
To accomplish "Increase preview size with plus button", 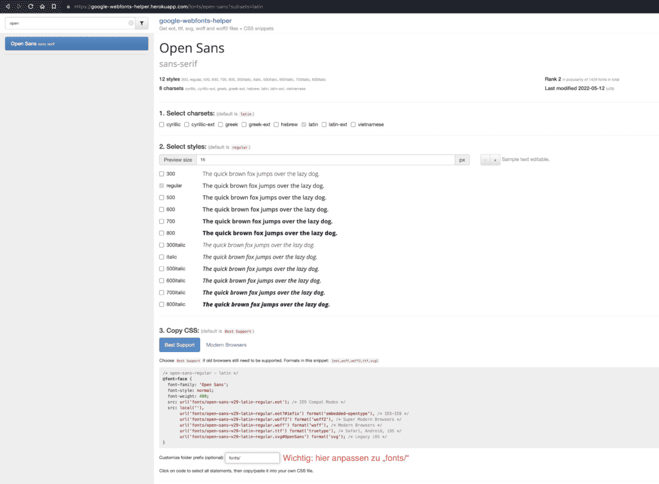I will [495, 160].
